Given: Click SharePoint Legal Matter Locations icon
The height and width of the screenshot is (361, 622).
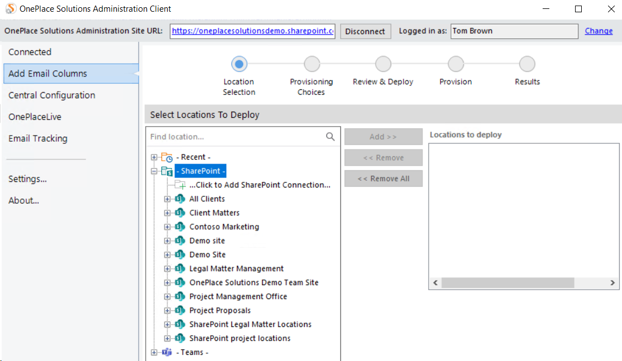Looking at the screenshot, I should pyautogui.click(x=180, y=324).
